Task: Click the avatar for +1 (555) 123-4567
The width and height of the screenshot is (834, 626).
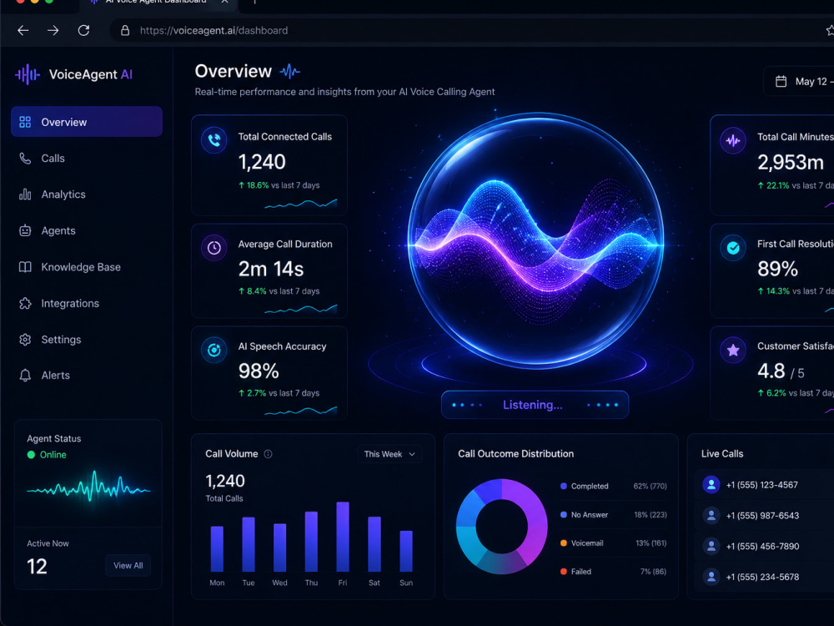Action: pyautogui.click(x=711, y=485)
